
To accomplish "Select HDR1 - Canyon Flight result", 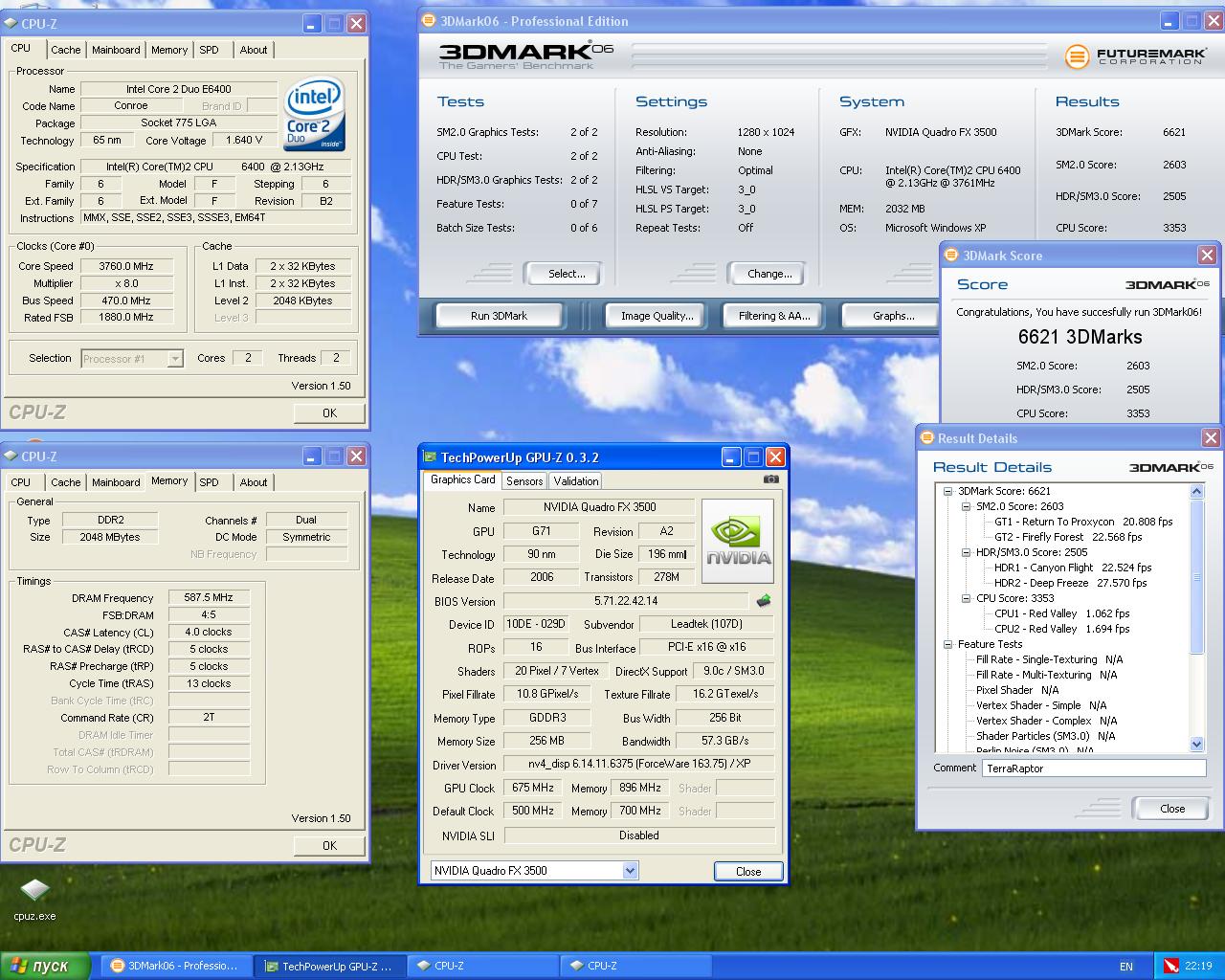I will pos(1073,568).
